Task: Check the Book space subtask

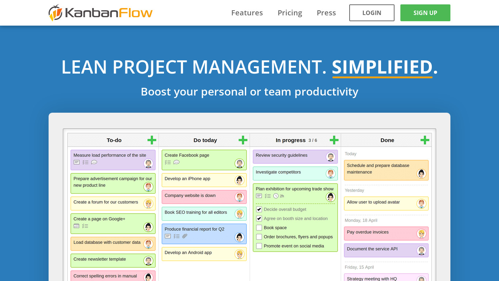Action: 259,228
